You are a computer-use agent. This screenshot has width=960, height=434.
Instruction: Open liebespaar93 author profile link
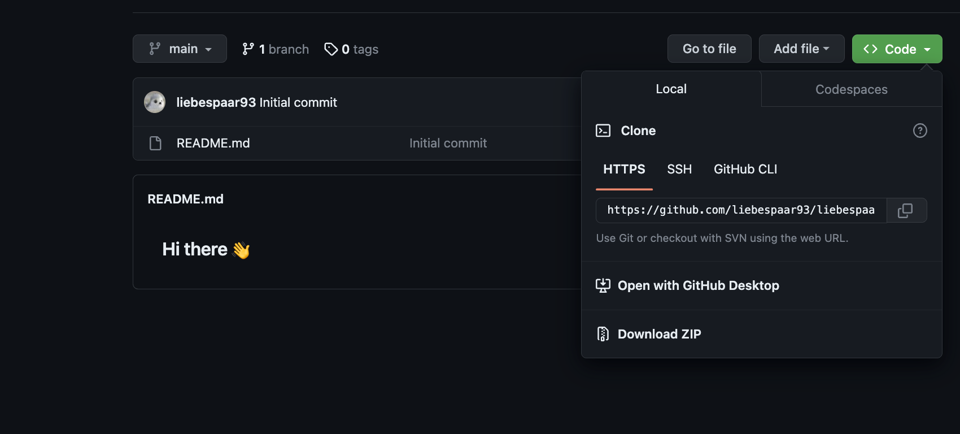click(x=216, y=102)
